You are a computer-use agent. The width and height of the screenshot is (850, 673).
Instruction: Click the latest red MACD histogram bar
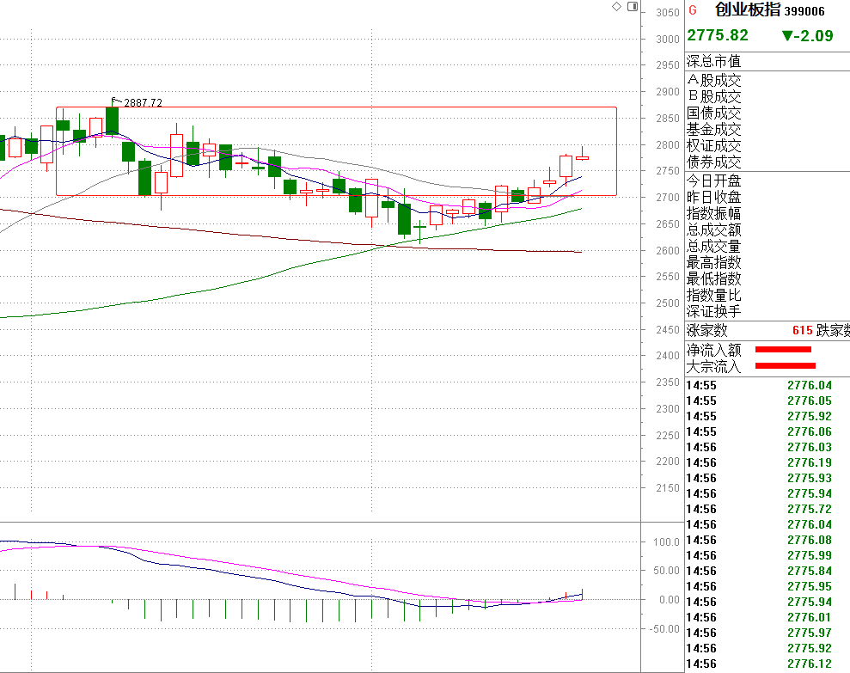coord(582,594)
